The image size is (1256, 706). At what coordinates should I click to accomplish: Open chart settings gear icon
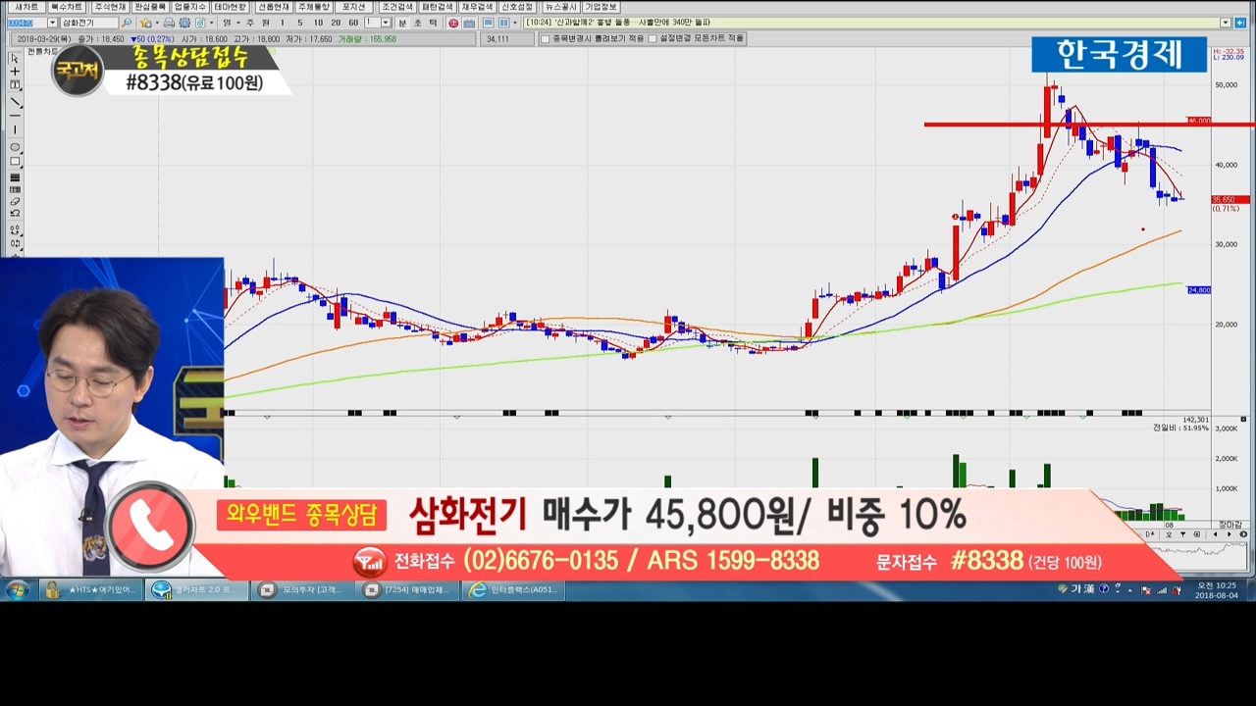tap(184, 23)
